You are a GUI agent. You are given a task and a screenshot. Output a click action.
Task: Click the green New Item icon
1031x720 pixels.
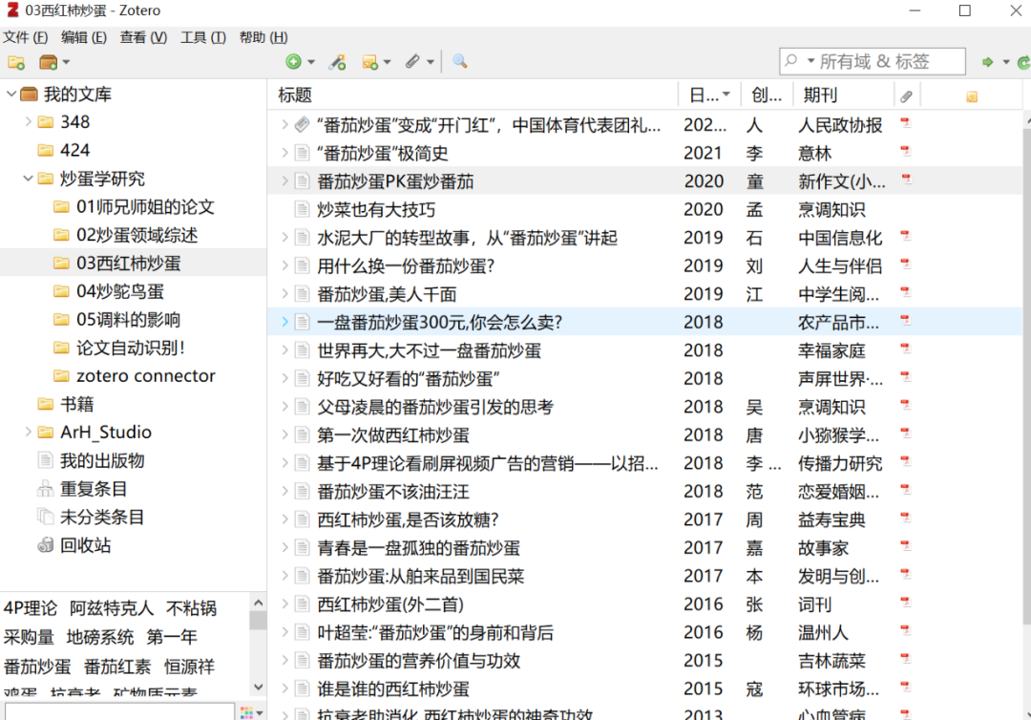293,62
